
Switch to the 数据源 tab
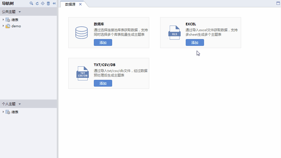coord(70,4)
